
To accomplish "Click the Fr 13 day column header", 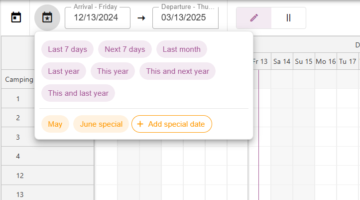I will click(260, 61).
